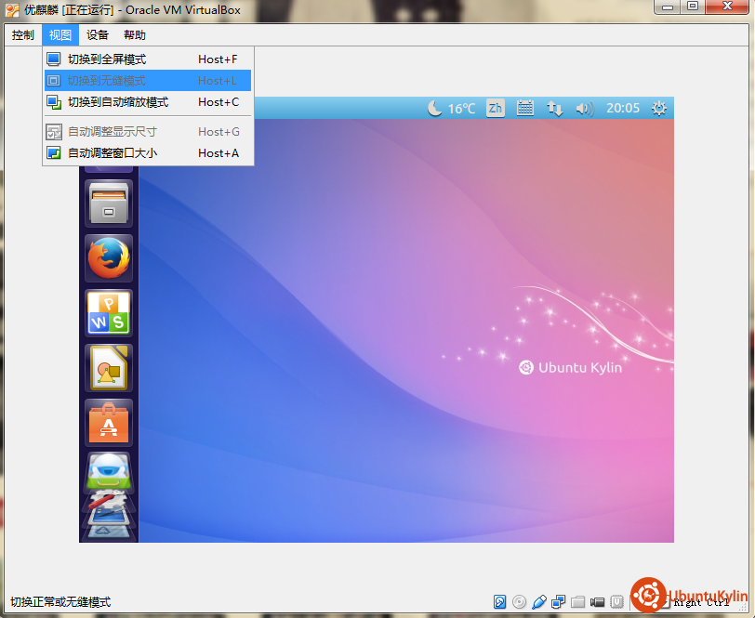Screen dimensions: 755x618
Task: Click the optical disc status icon
Action: coord(519,602)
